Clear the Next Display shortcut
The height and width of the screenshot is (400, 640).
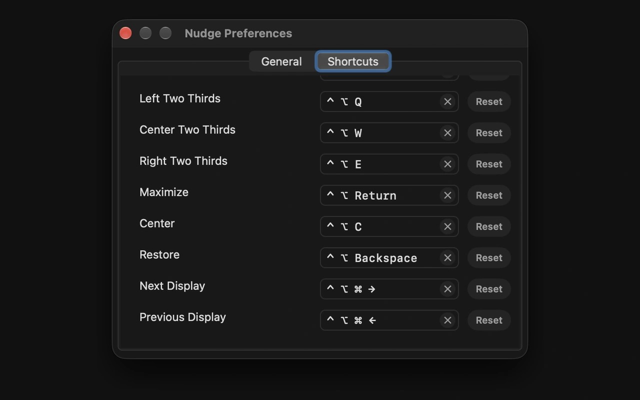click(447, 289)
